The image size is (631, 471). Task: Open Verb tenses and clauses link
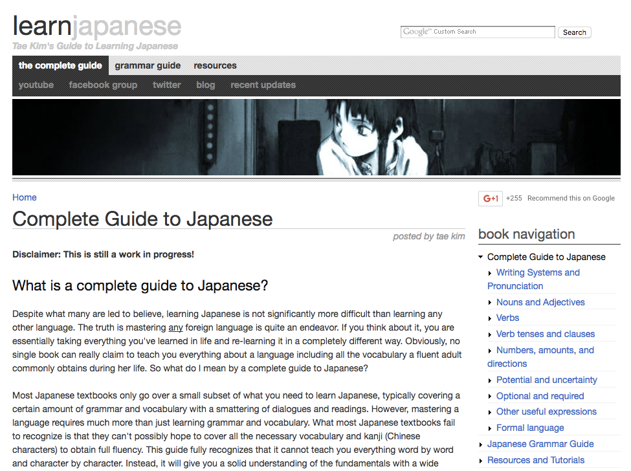point(546,334)
